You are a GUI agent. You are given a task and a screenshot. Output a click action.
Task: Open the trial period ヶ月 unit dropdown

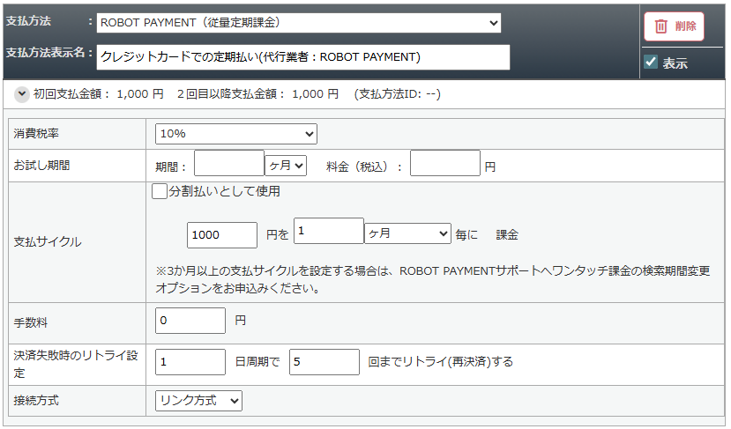click(285, 165)
